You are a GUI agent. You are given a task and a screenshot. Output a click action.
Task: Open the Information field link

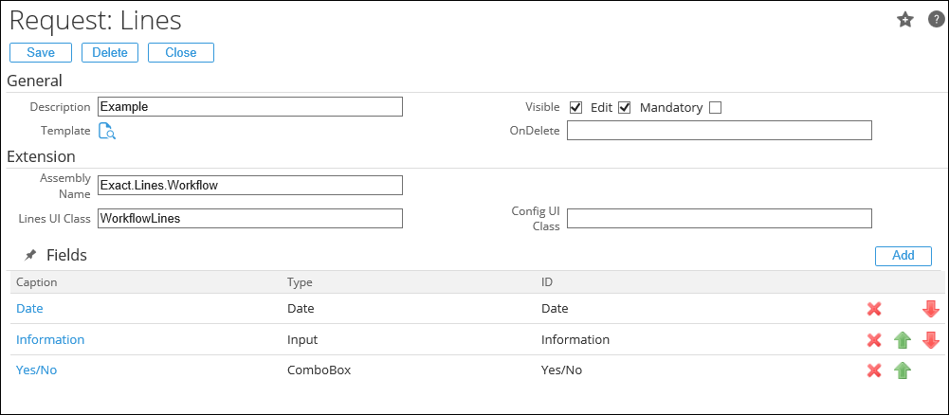pos(50,339)
